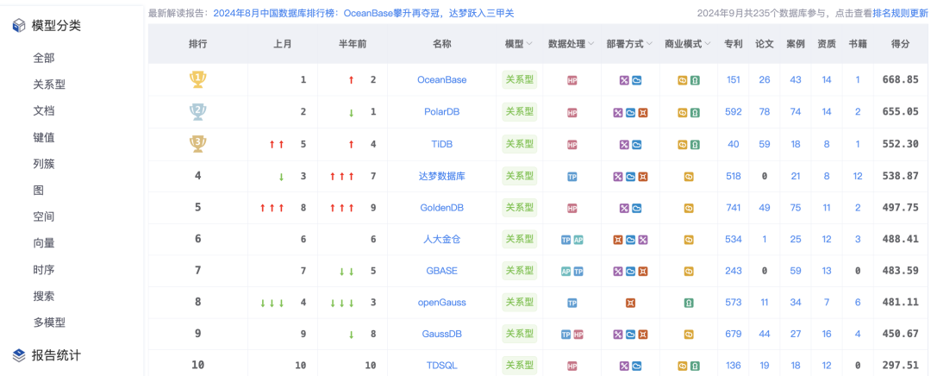The image size is (931, 376).
Task: Click the green open-source icon in OceanBase row
Action: tap(695, 80)
